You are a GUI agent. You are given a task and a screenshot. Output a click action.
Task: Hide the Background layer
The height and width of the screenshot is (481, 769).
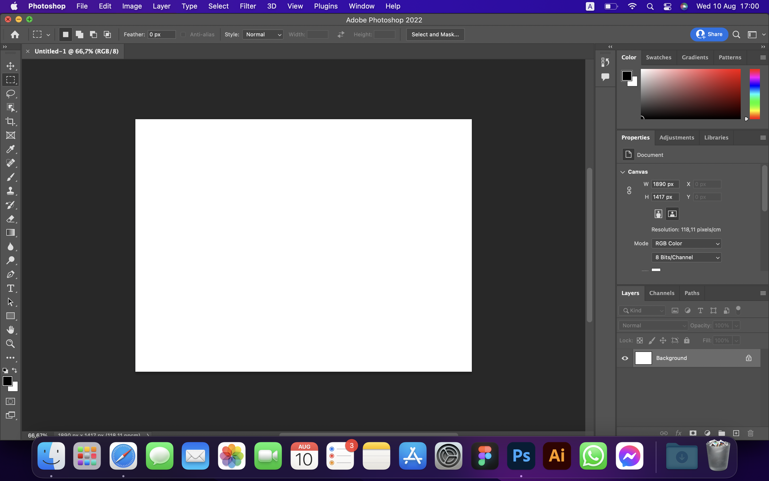pos(625,358)
